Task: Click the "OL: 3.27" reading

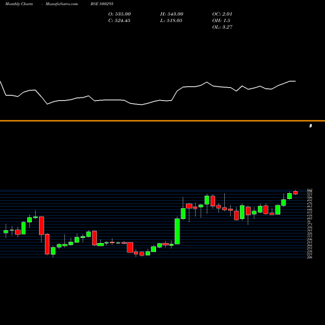Action: coord(222,27)
